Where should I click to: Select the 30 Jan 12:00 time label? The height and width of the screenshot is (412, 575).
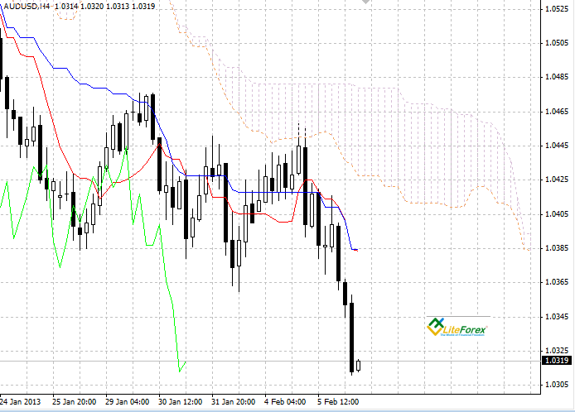click(x=180, y=402)
